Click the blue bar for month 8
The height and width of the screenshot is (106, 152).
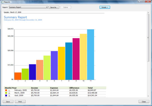point(69,61)
